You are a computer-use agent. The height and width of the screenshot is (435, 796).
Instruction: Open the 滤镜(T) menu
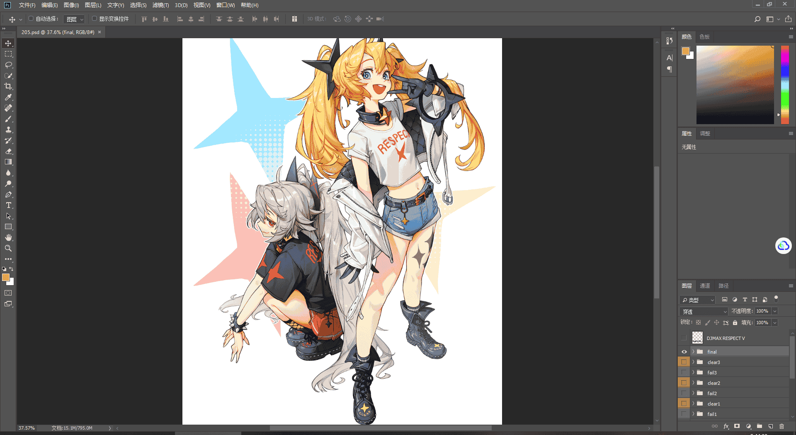[160, 5]
